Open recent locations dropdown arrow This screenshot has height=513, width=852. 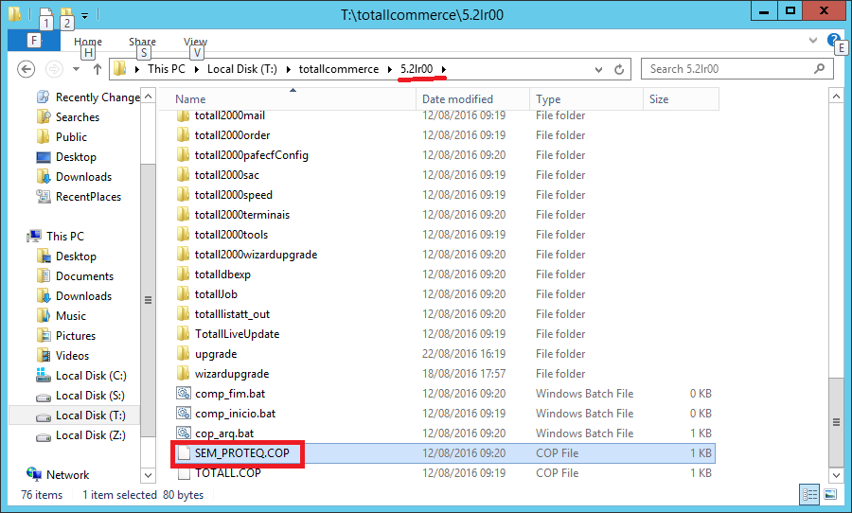(x=76, y=69)
